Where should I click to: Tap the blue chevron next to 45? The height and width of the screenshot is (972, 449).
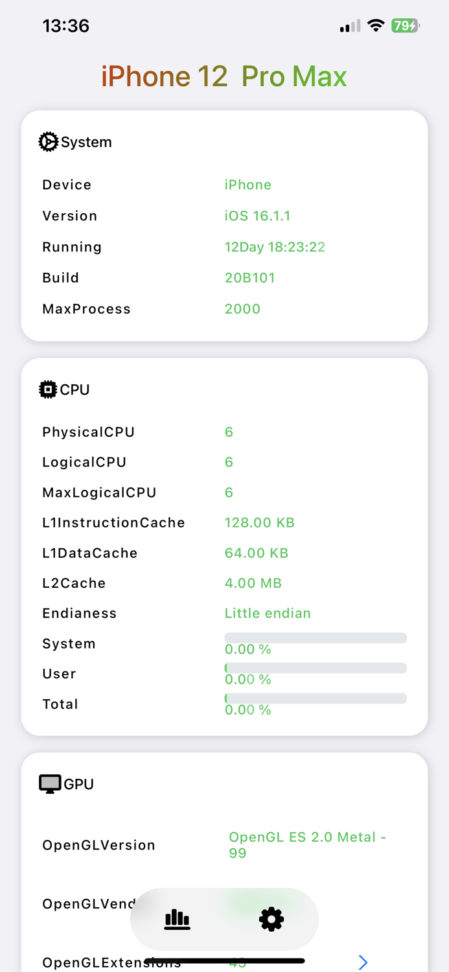point(363,963)
